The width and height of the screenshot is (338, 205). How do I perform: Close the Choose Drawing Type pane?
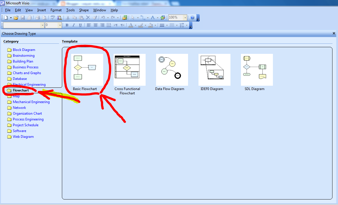pyautogui.click(x=334, y=33)
